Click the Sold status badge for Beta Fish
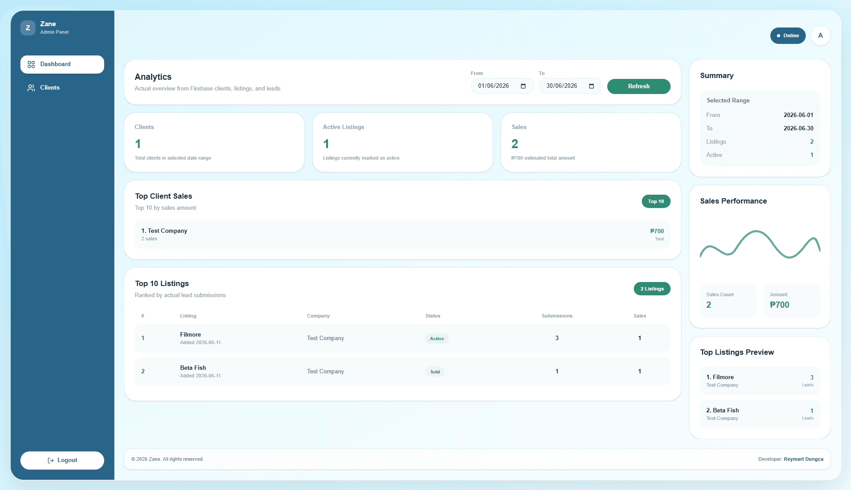Screen dimensions: 851x490 coord(435,372)
